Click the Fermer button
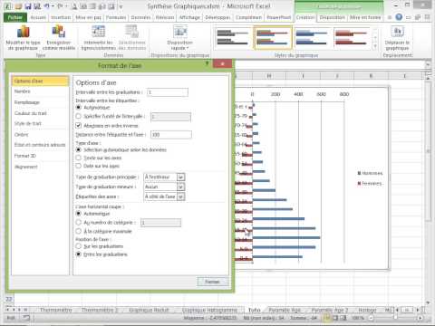Screen dimensions: 435x326 point(212,282)
